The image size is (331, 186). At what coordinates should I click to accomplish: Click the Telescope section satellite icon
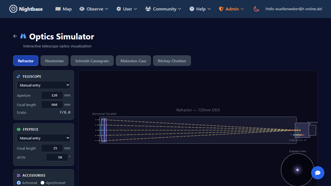[18, 77]
